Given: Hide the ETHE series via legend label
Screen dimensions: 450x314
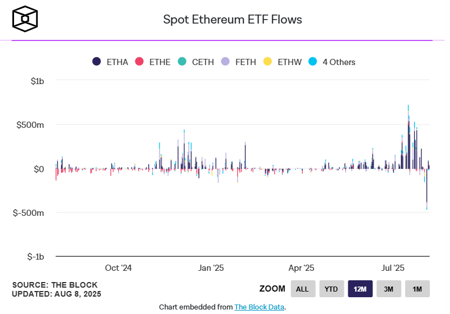Looking at the screenshot, I should pos(160,62).
